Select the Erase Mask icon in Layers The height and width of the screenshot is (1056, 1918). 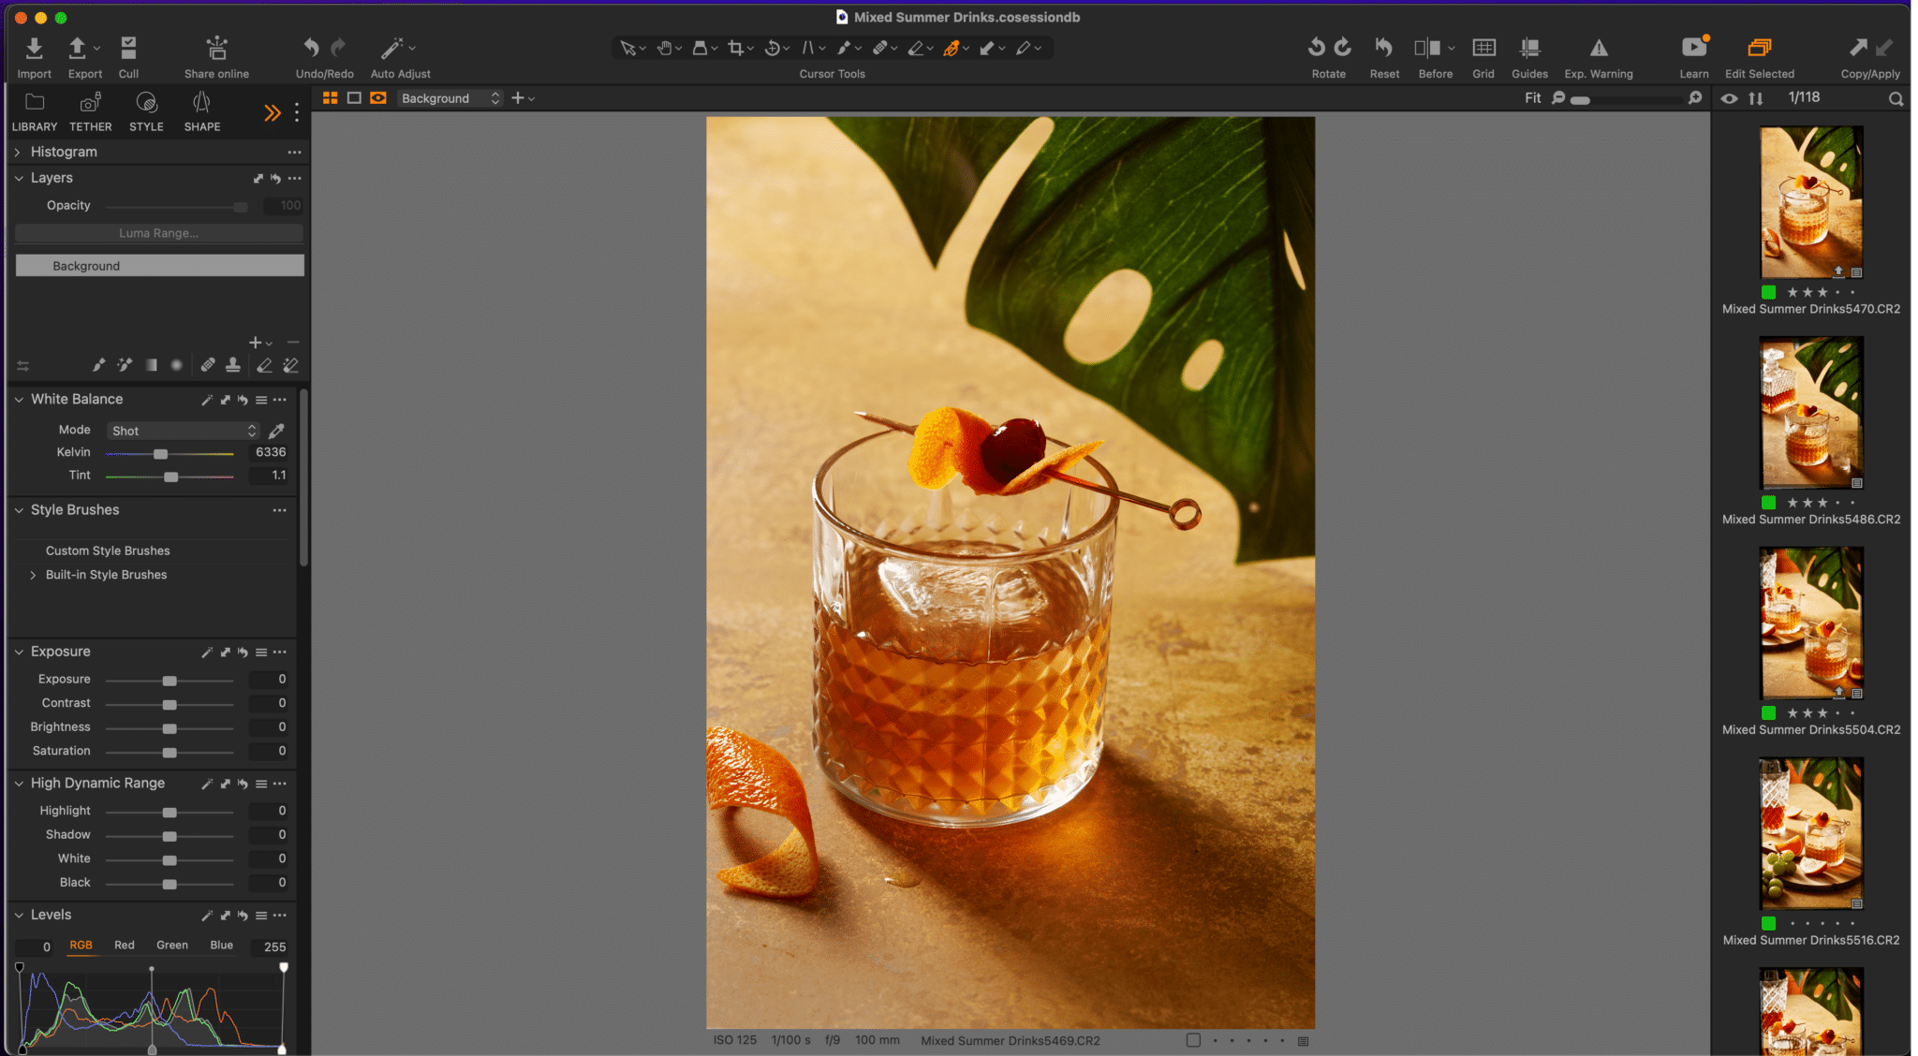265,365
